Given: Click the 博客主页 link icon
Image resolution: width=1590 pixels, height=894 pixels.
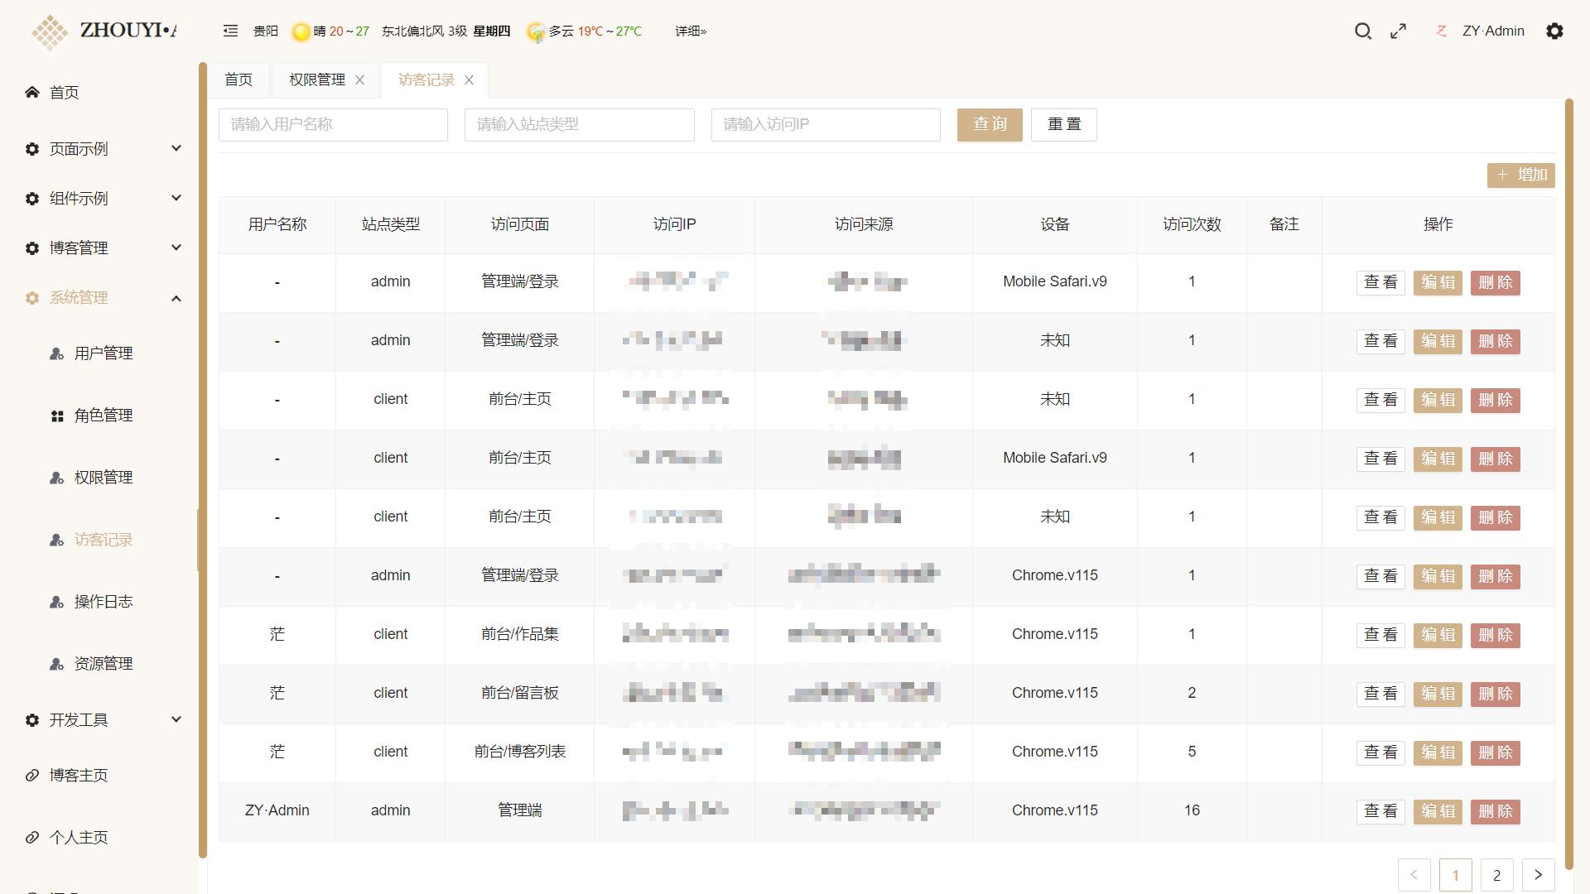Looking at the screenshot, I should pyautogui.click(x=32, y=776).
